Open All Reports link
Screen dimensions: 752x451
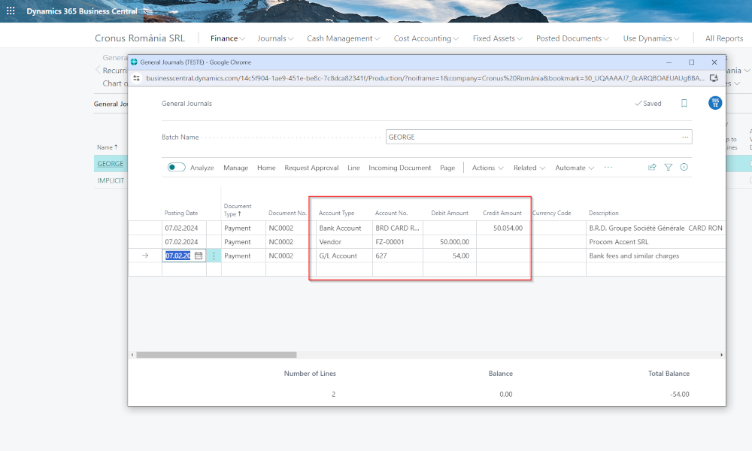[x=724, y=38]
